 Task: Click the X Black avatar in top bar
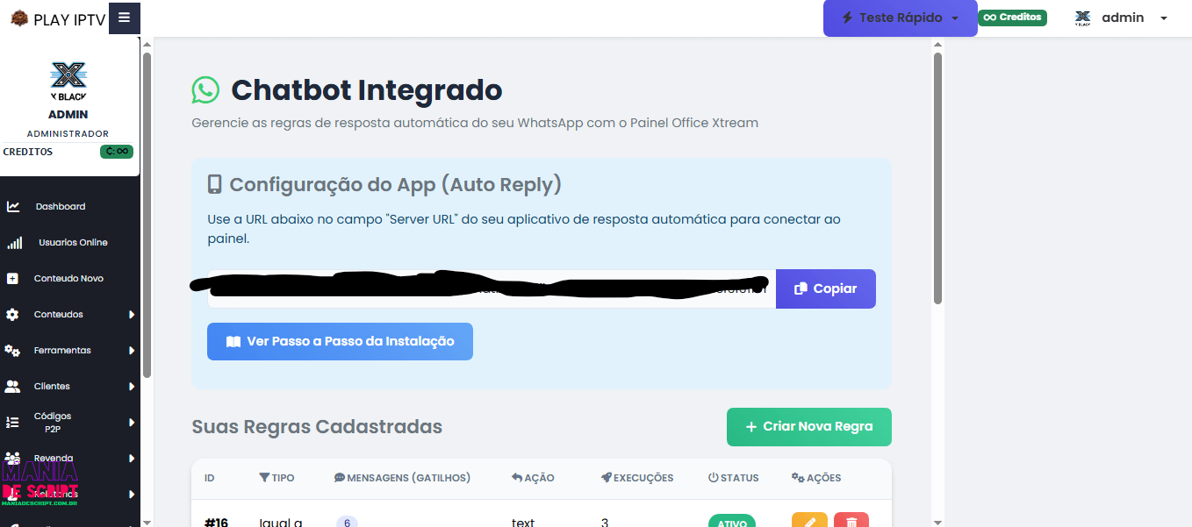1082,18
